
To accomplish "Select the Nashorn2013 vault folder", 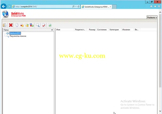I will pyautogui.click(x=15, y=33).
